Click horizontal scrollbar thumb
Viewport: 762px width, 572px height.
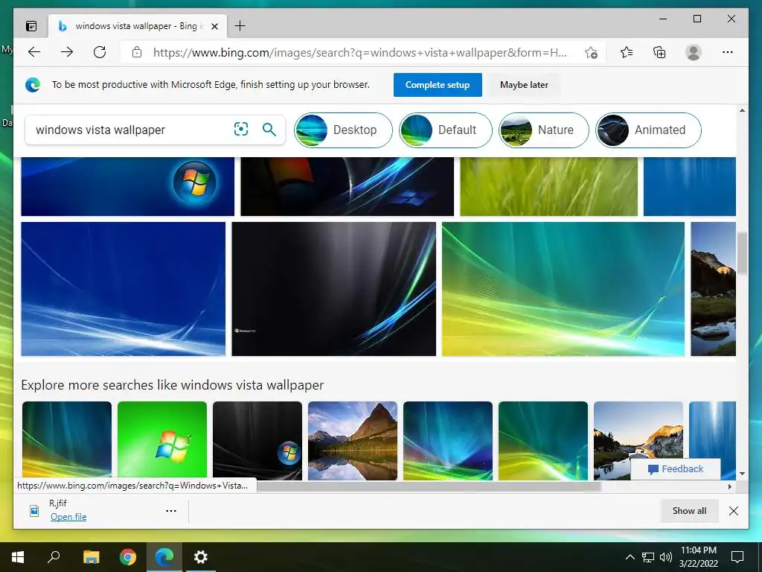(x=429, y=486)
